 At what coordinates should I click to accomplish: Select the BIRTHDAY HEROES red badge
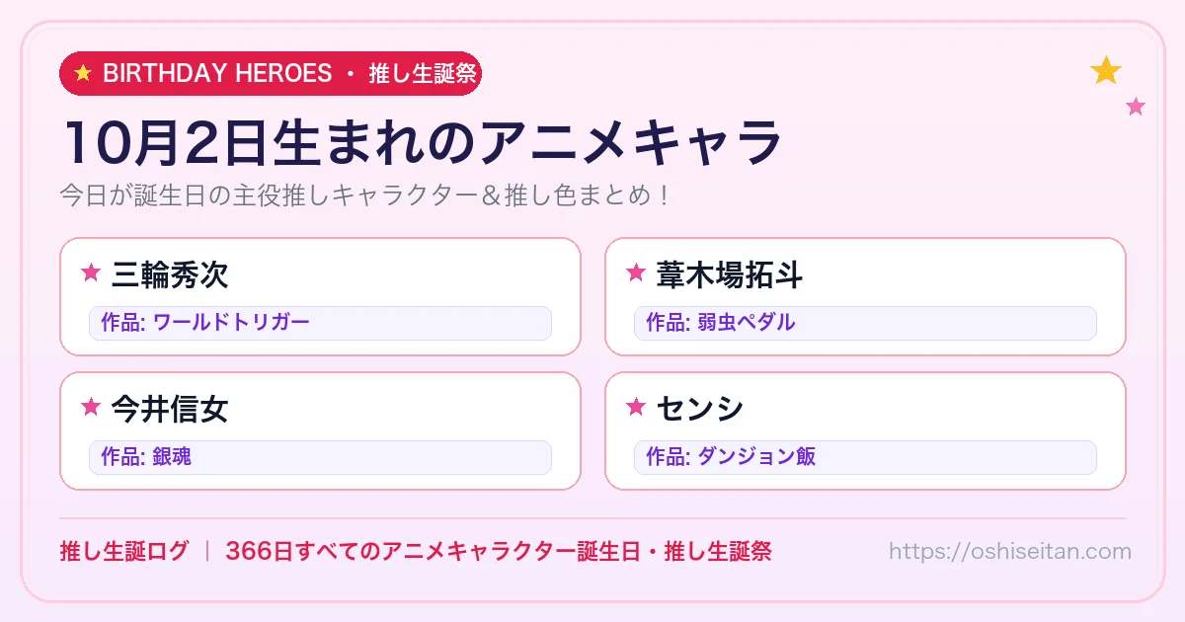point(271,73)
